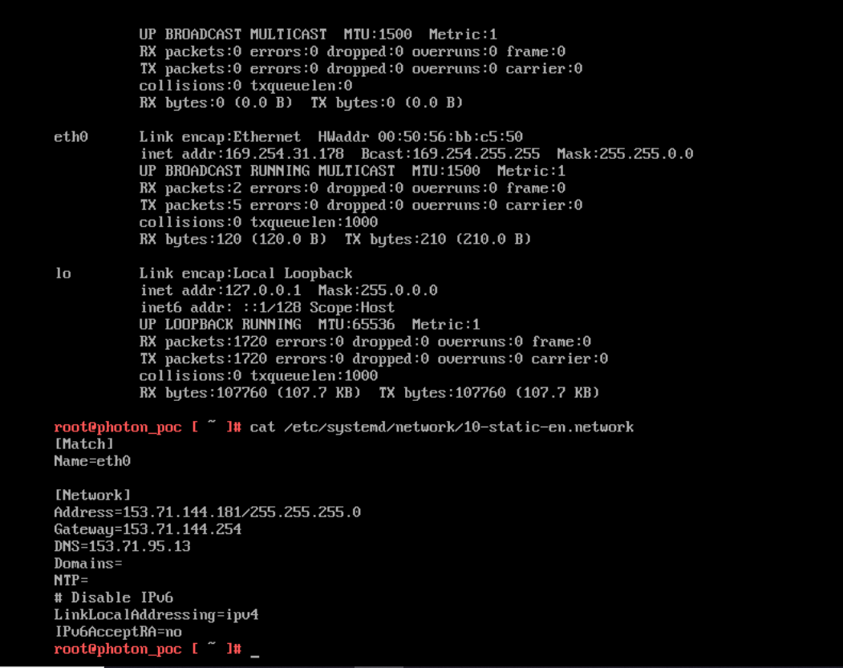Click the Mask:255.255.0.0 text on eth0
This screenshot has height=668, width=843.
[625, 154]
